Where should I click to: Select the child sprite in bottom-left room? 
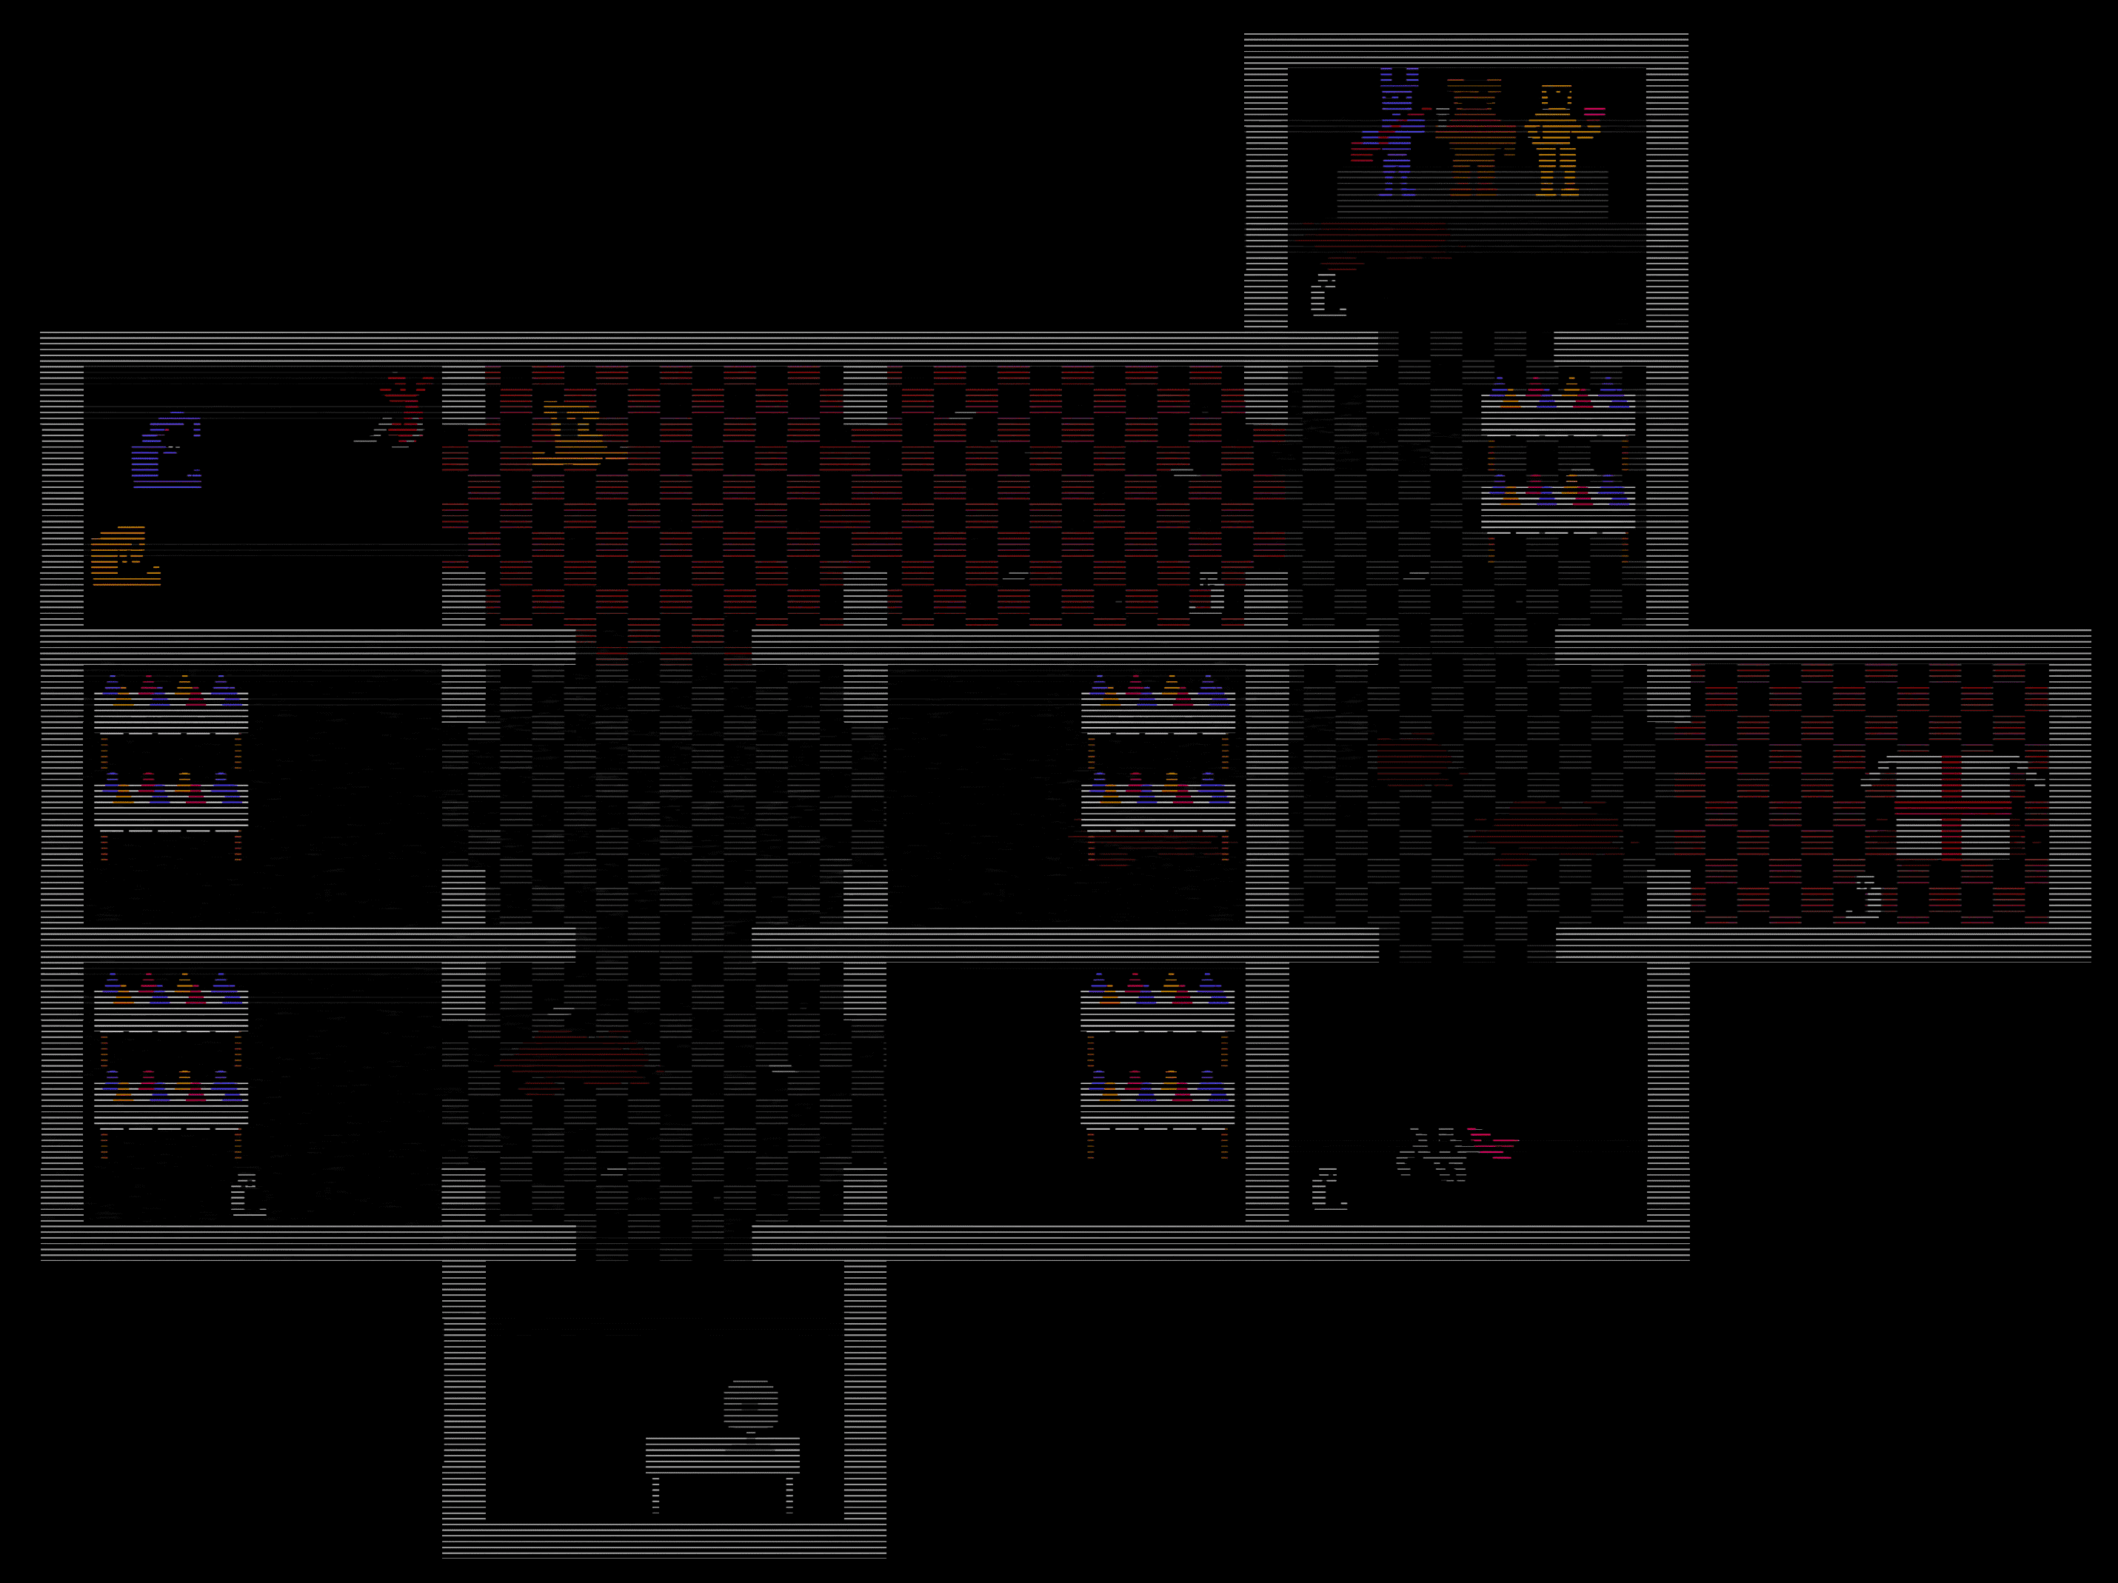pyautogui.click(x=249, y=1194)
